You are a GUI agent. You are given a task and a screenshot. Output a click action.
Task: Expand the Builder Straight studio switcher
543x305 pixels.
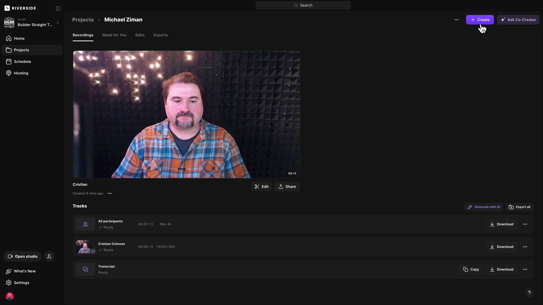pyautogui.click(x=58, y=23)
